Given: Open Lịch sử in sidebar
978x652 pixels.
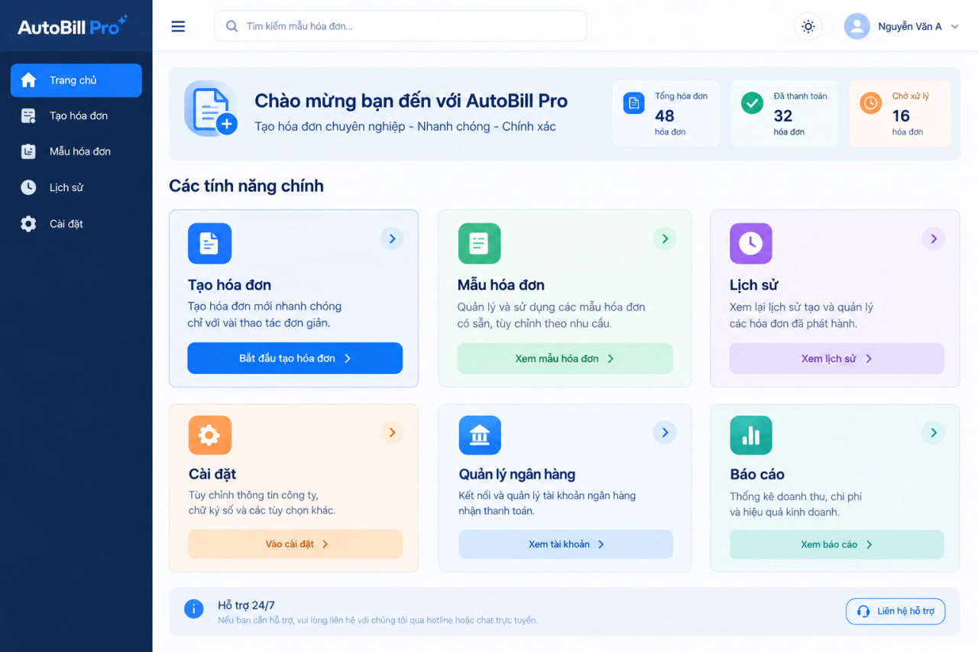Looking at the screenshot, I should click(x=76, y=187).
